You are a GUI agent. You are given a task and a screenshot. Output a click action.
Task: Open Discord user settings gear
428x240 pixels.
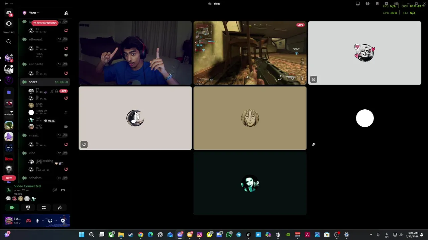click(63, 221)
